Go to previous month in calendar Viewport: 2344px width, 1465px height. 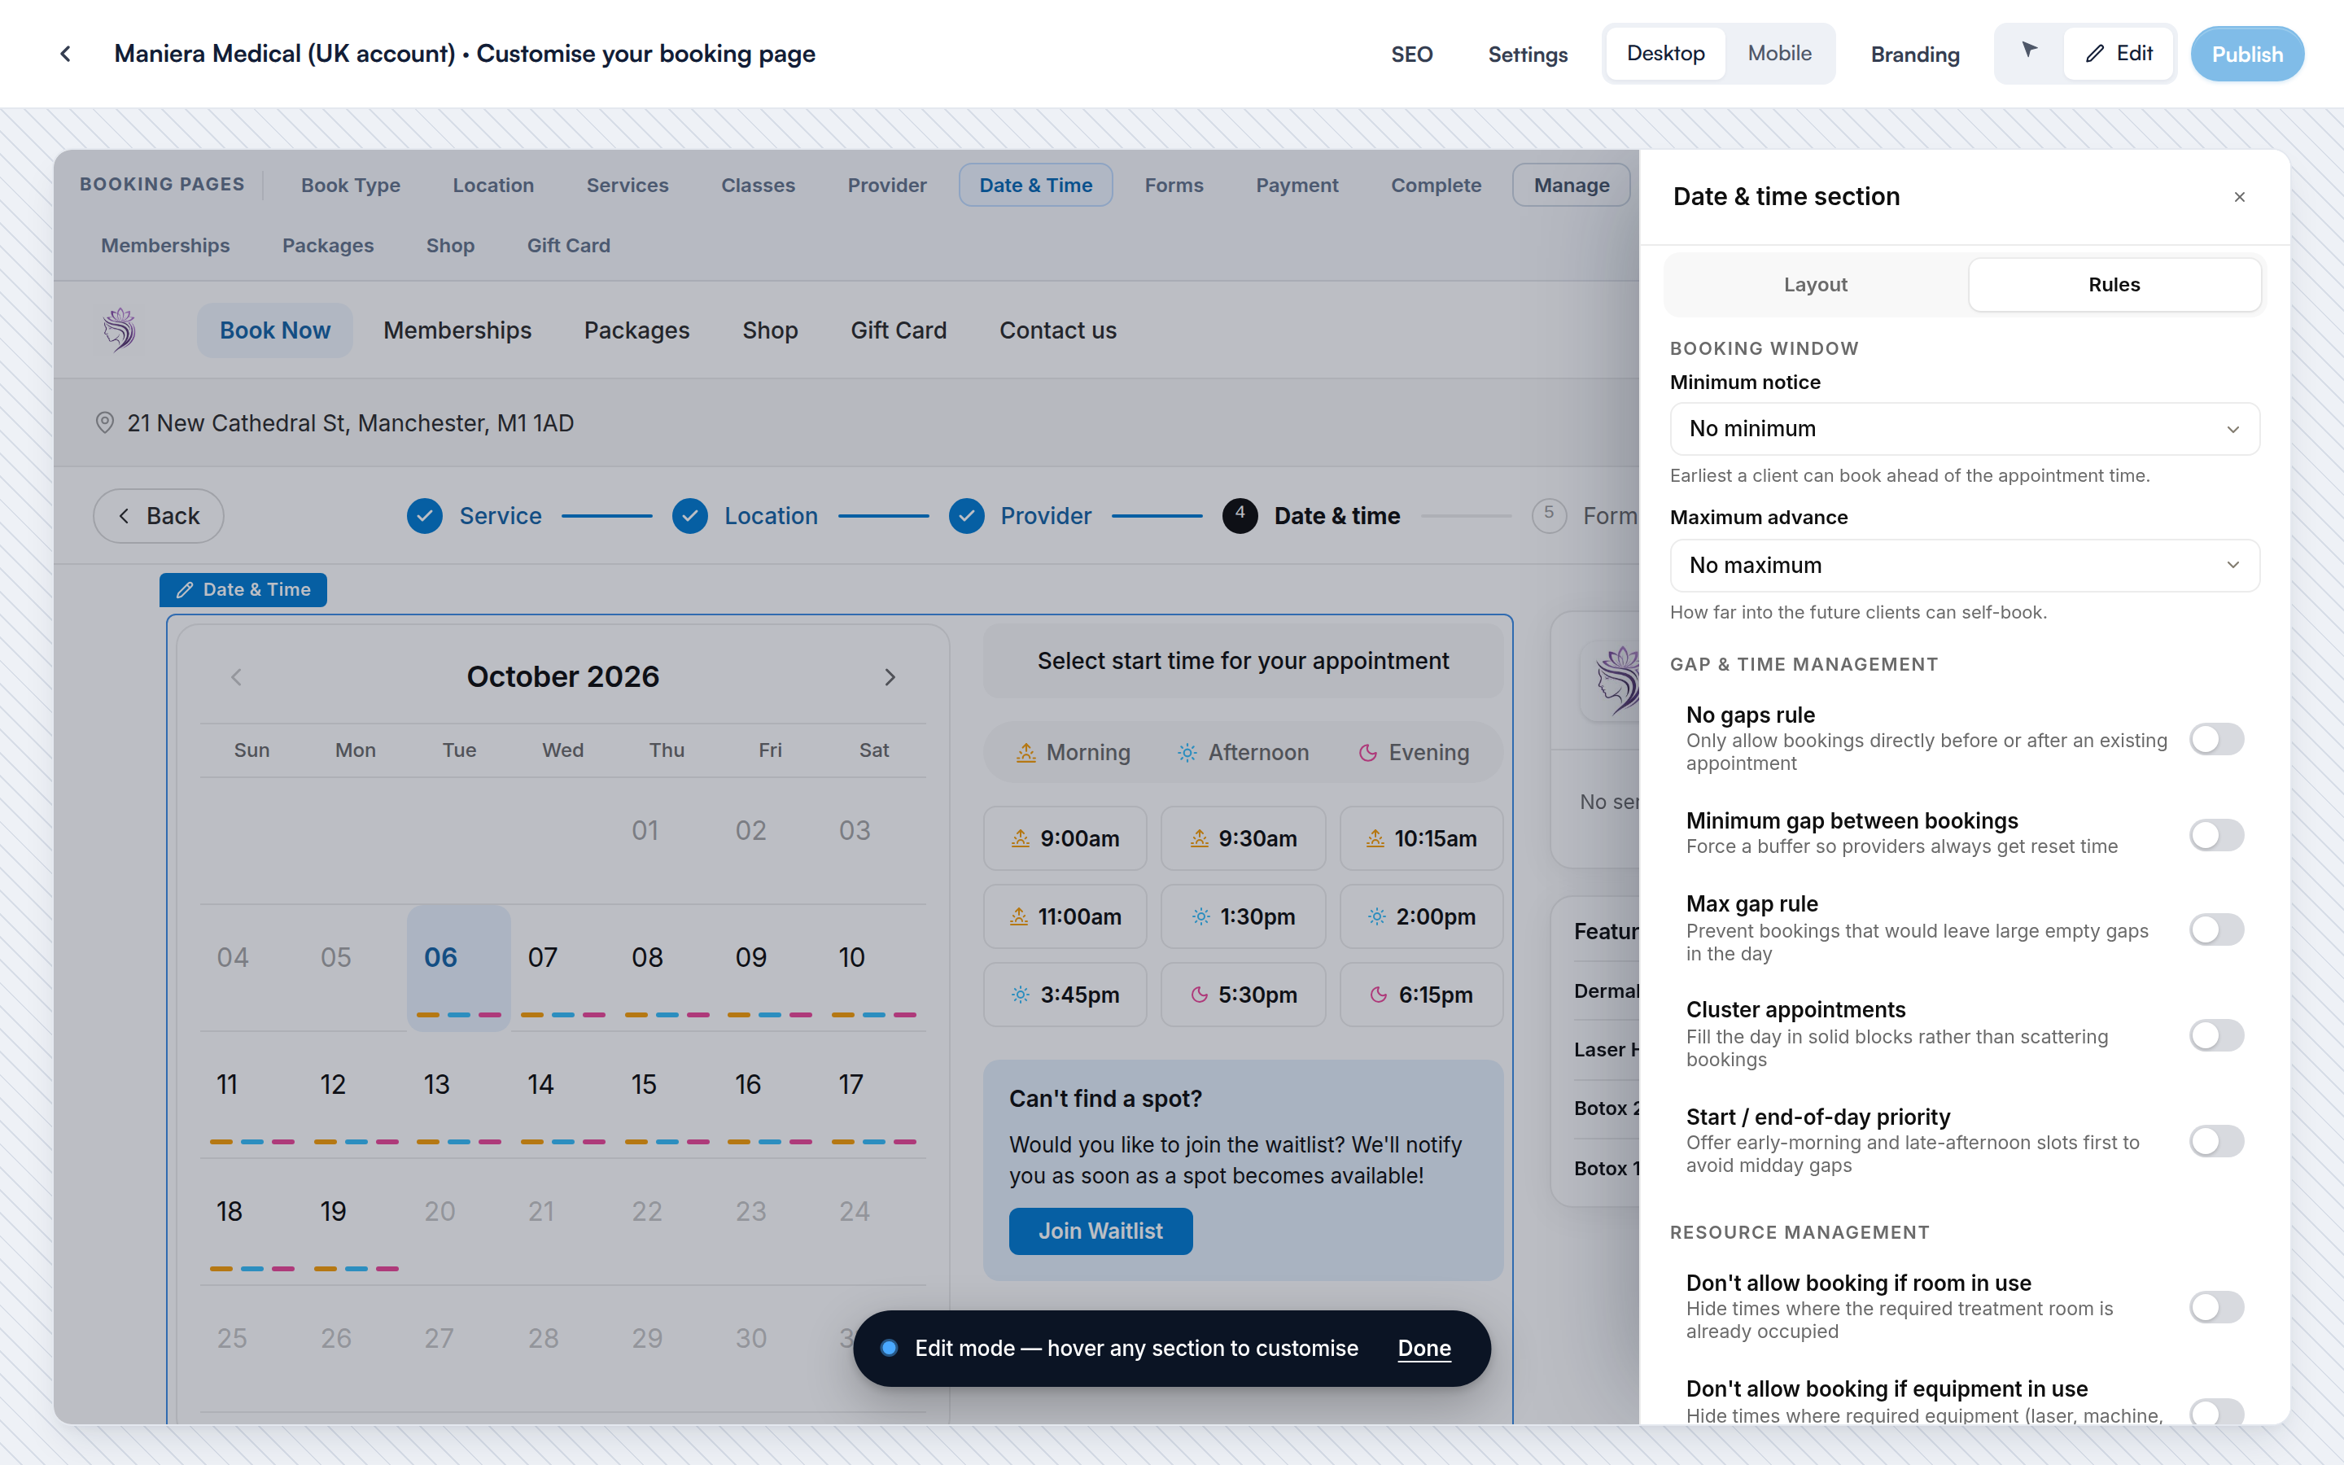[x=236, y=677]
